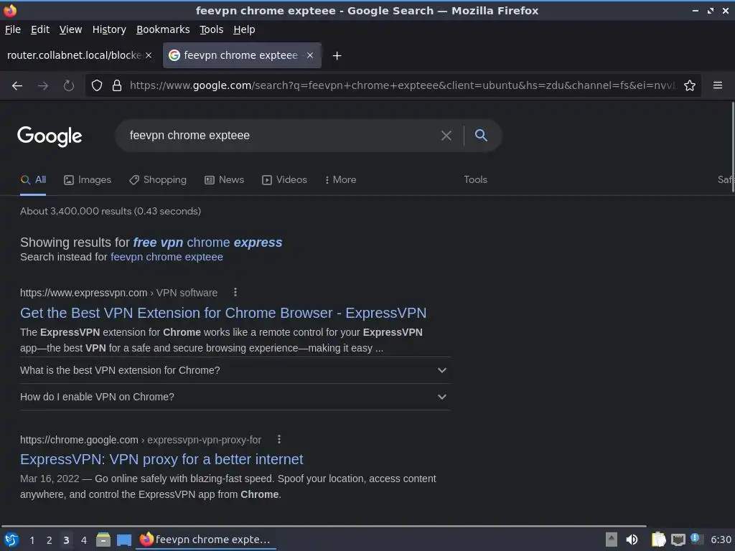Switch to workspace 4
The width and height of the screenshot is (735, 551).
(83, 540)
